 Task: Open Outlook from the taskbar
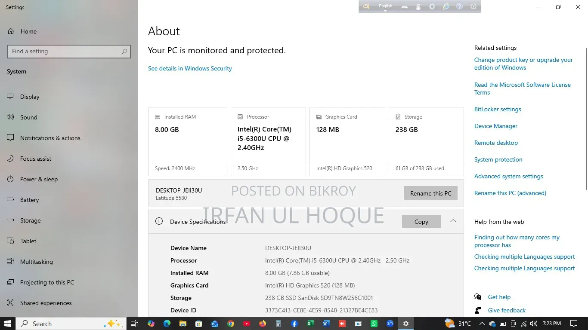[x=215, y=324]
